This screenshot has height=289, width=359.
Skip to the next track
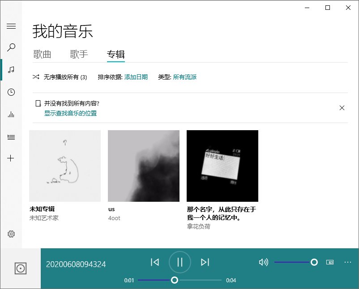coord(205,262)
